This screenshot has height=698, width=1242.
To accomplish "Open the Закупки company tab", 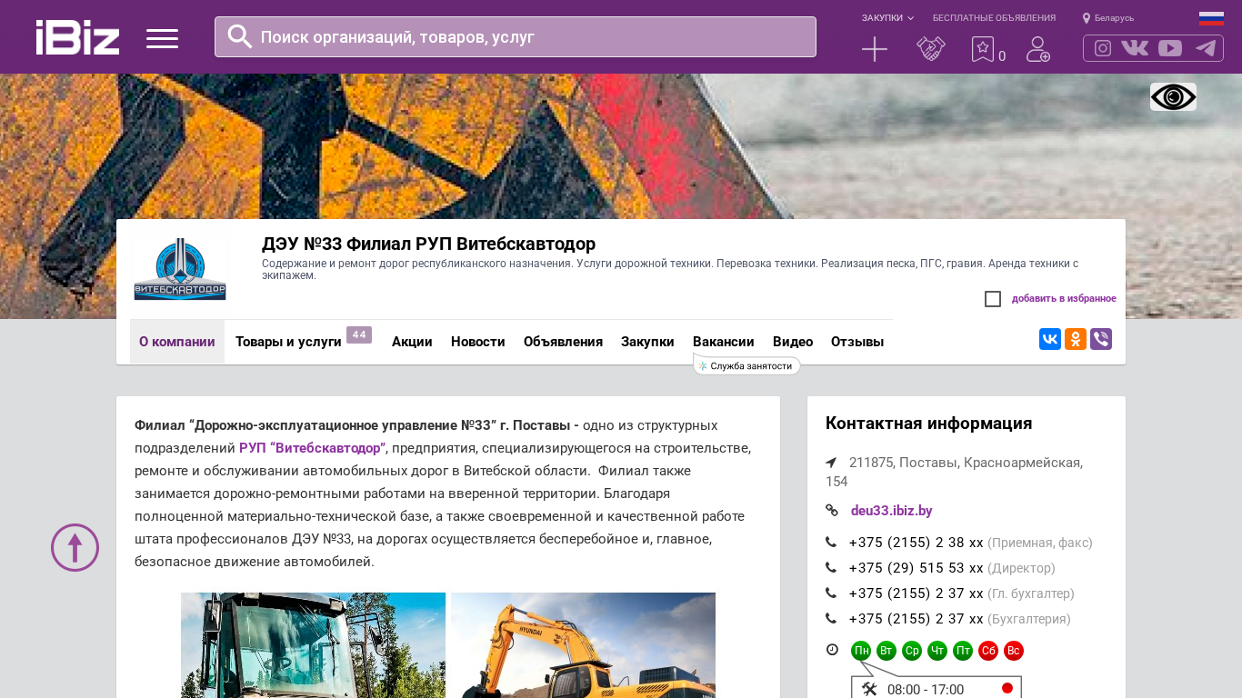I will click(x=647, y=342).
